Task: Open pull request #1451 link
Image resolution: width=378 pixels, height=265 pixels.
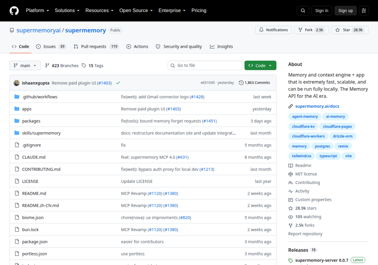Action: tap(209, 121)
